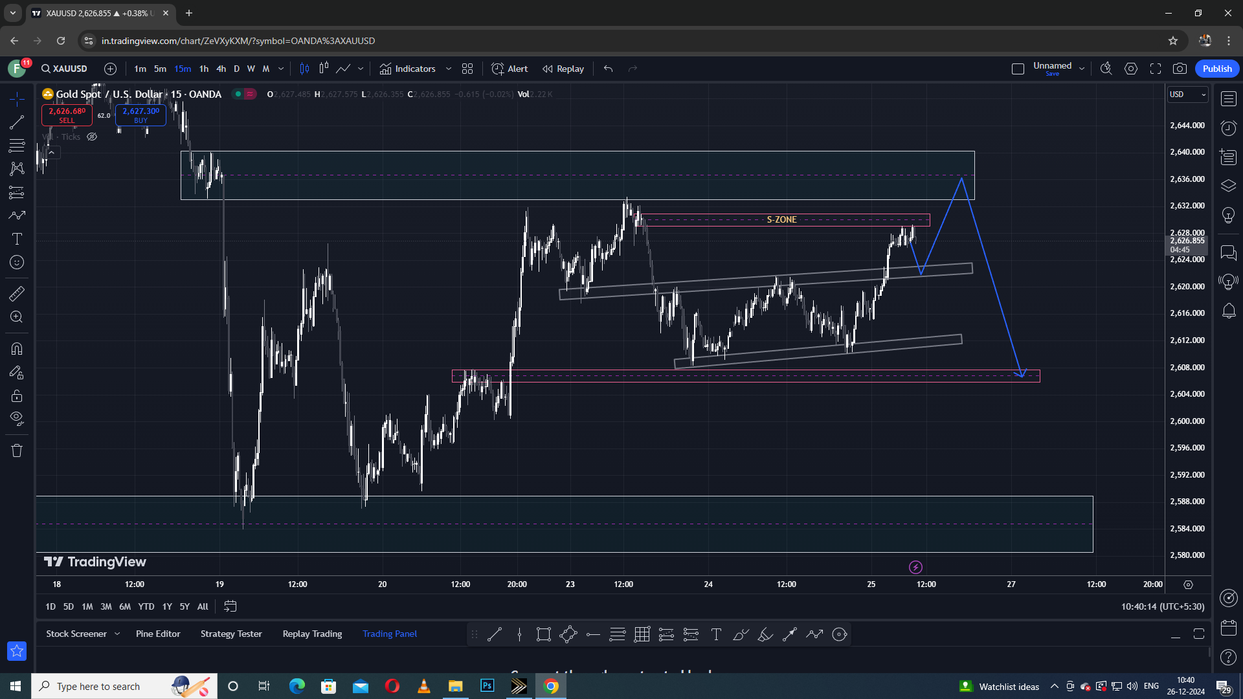Screen dimensions: 1243x699
Task: Open the XABCD Pattern tool
Action: (17, 168)
